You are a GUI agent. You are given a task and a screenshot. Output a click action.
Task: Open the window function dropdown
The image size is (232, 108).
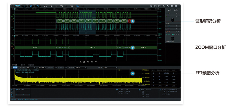pyautogui.click(x=81, y=67)
